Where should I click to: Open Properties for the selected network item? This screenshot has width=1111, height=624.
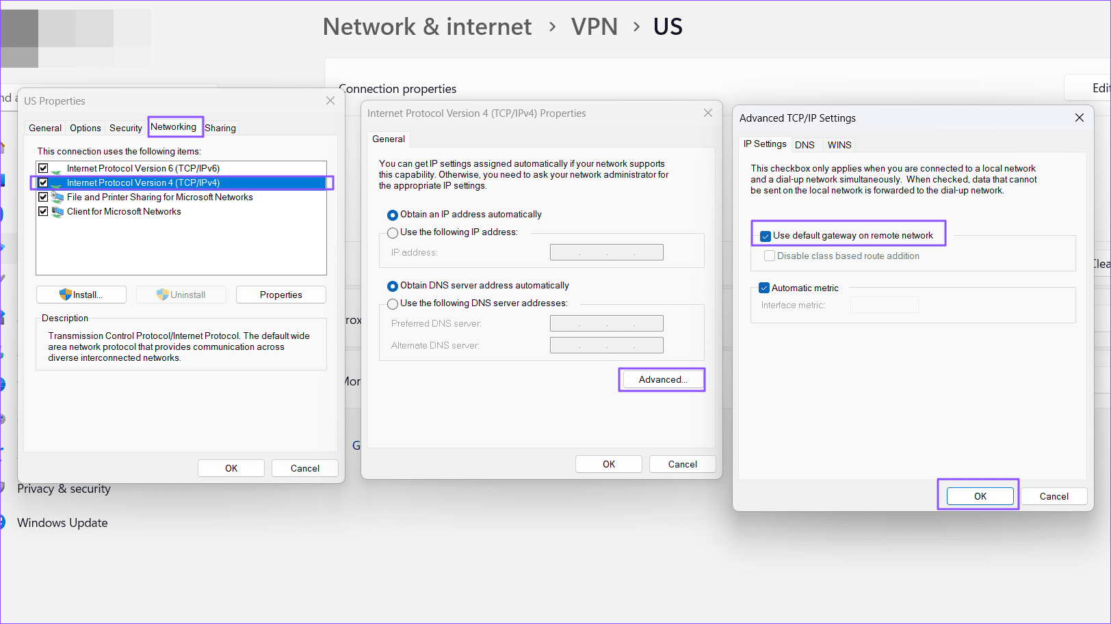click(x=280, y=295)
